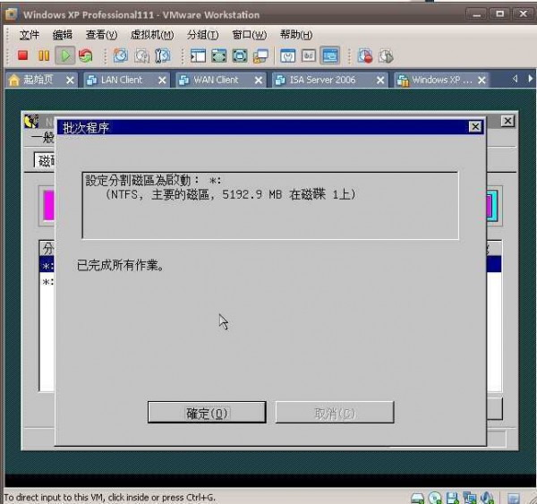Click the Take Snapshot clock icon
Screen dimensions: 537x504
point(121,56)
